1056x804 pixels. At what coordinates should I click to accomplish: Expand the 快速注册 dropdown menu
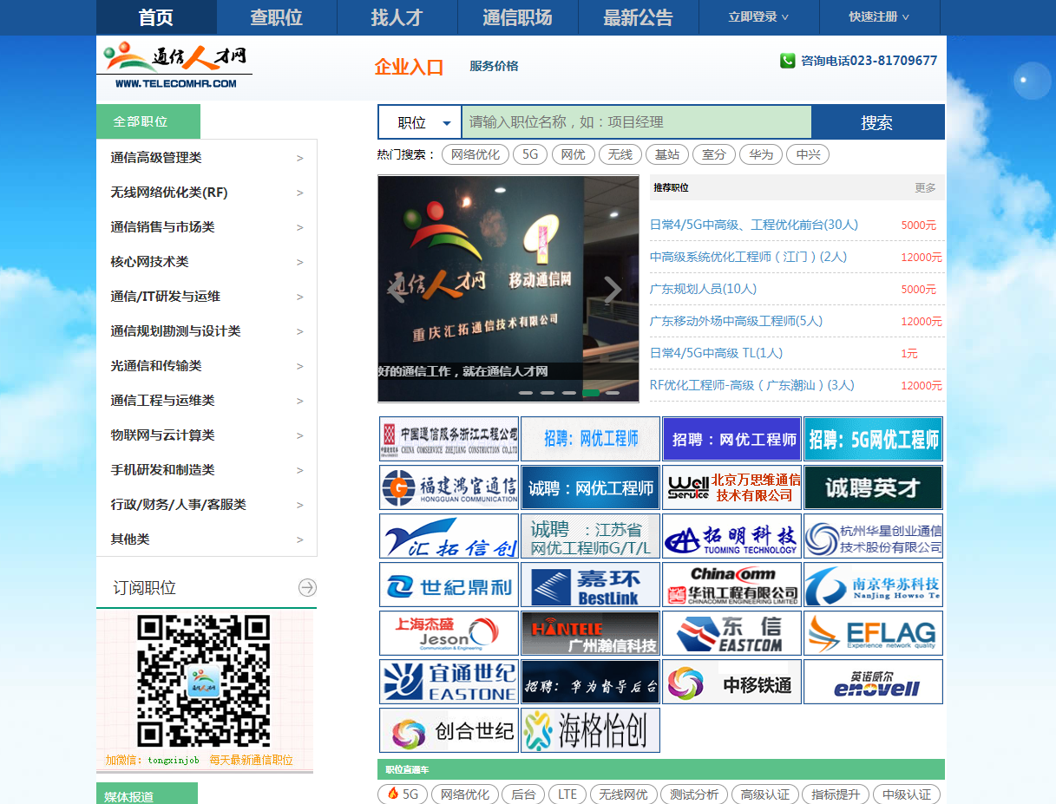coord(879,16)
